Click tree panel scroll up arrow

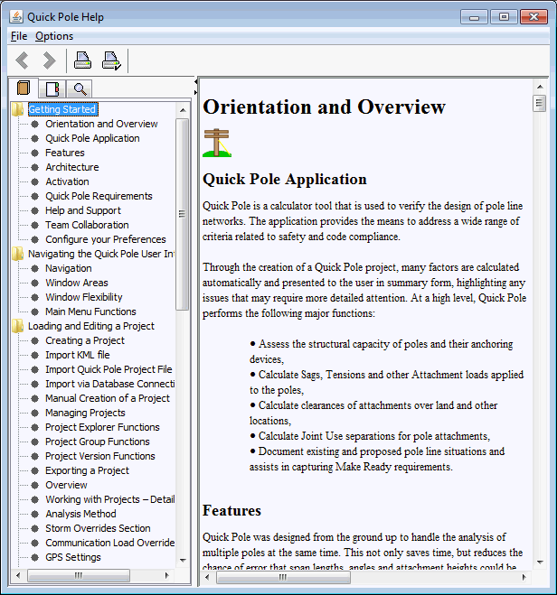pos(183,110)
